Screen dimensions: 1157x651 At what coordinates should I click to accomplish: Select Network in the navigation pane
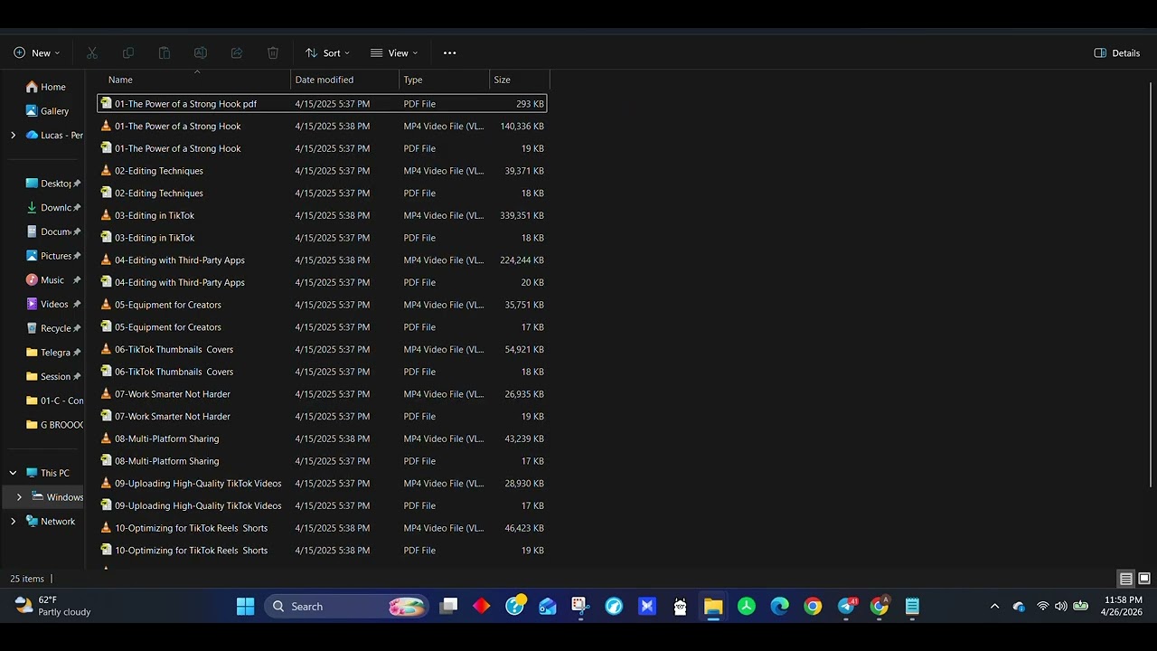51,522
